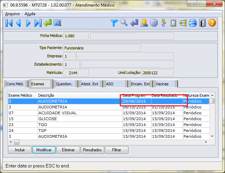Click Periódico cell in GLICOSE row
Image resolution: width=225 pixels, height=173 pixels.
(x=196, y=119)
